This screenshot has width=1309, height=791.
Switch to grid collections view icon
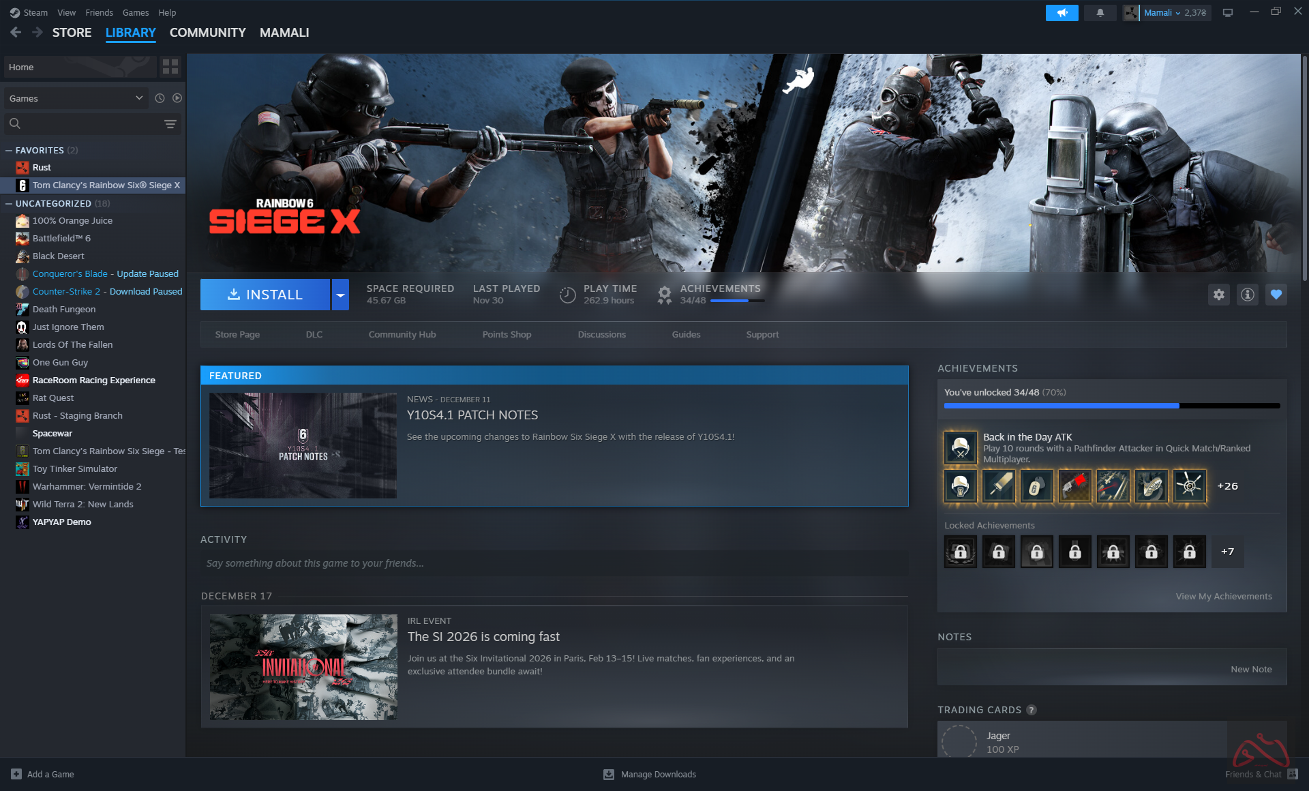coord(170,67)
